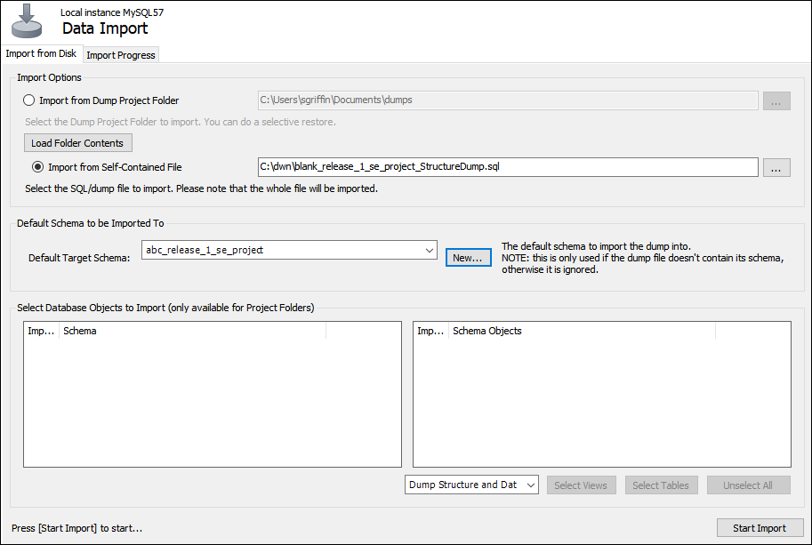Click the Select Tables button
The width and height of the screenshot is (812, 545).
pos(661,485)
